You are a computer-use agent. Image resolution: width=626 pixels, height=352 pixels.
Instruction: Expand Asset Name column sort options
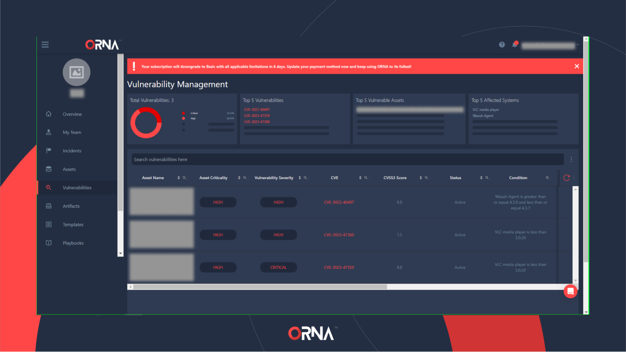pyautogui.click(x=178, y=178)
